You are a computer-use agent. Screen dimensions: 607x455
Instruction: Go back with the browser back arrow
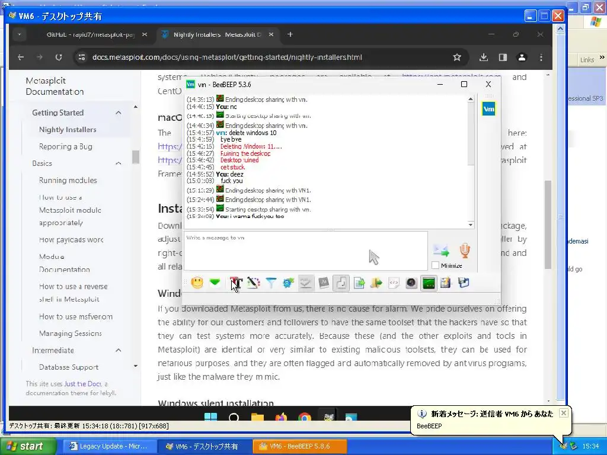click(21, 57)
